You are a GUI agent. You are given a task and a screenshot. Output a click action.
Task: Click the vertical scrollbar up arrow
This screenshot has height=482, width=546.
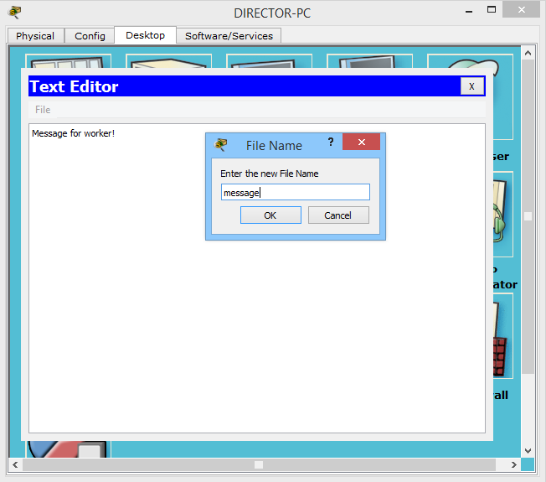click(x=528, y=53)
